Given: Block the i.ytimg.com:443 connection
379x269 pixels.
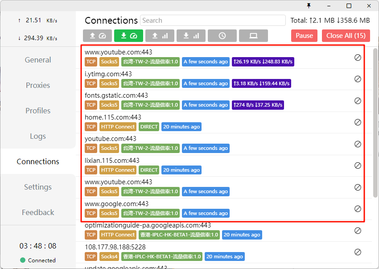Looking at the screenshot, I should [x=358, y=79].
